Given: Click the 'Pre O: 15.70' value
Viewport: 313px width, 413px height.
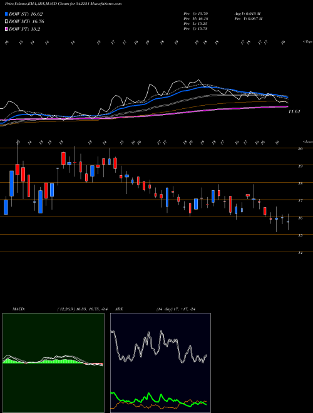Looking at the screenshot, I should [x=196, y=13].
